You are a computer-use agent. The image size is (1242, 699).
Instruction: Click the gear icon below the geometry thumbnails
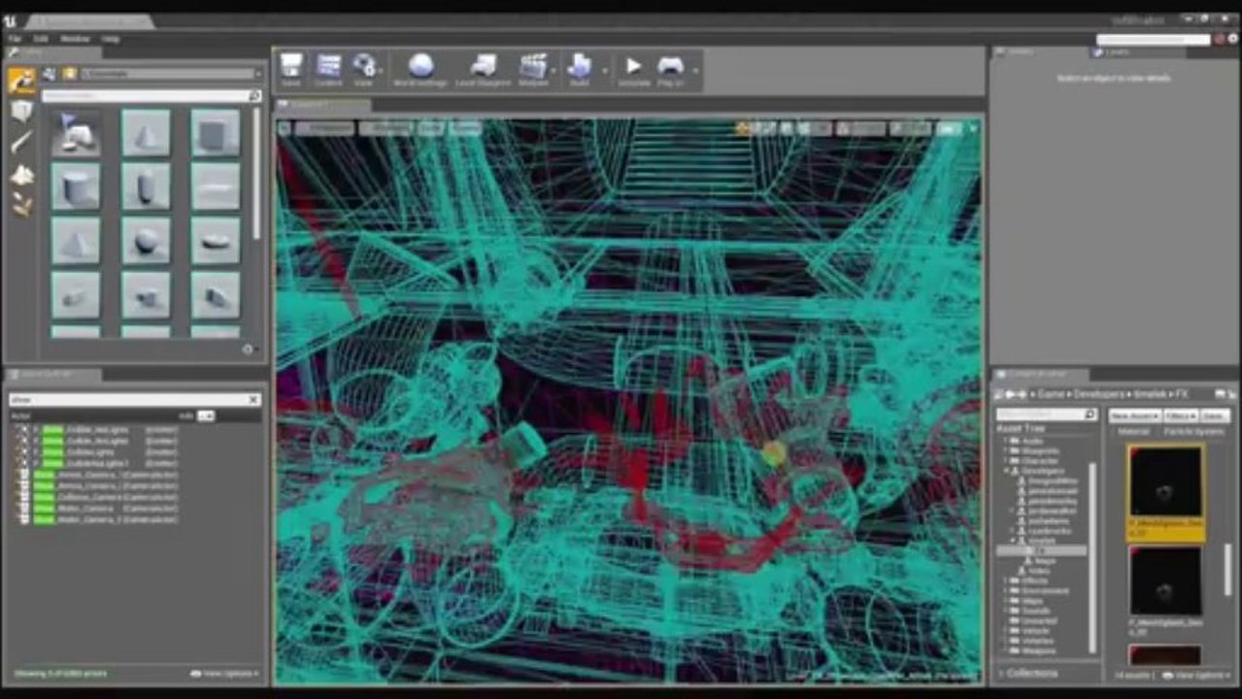click(247, 349)
